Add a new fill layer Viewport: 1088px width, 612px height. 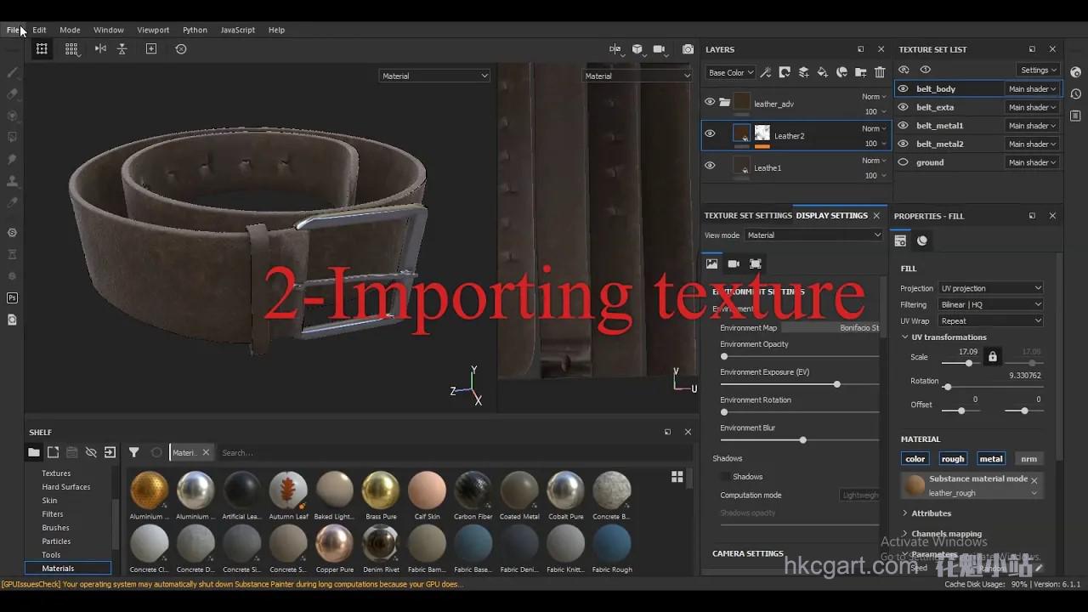(x=822, y=72)
